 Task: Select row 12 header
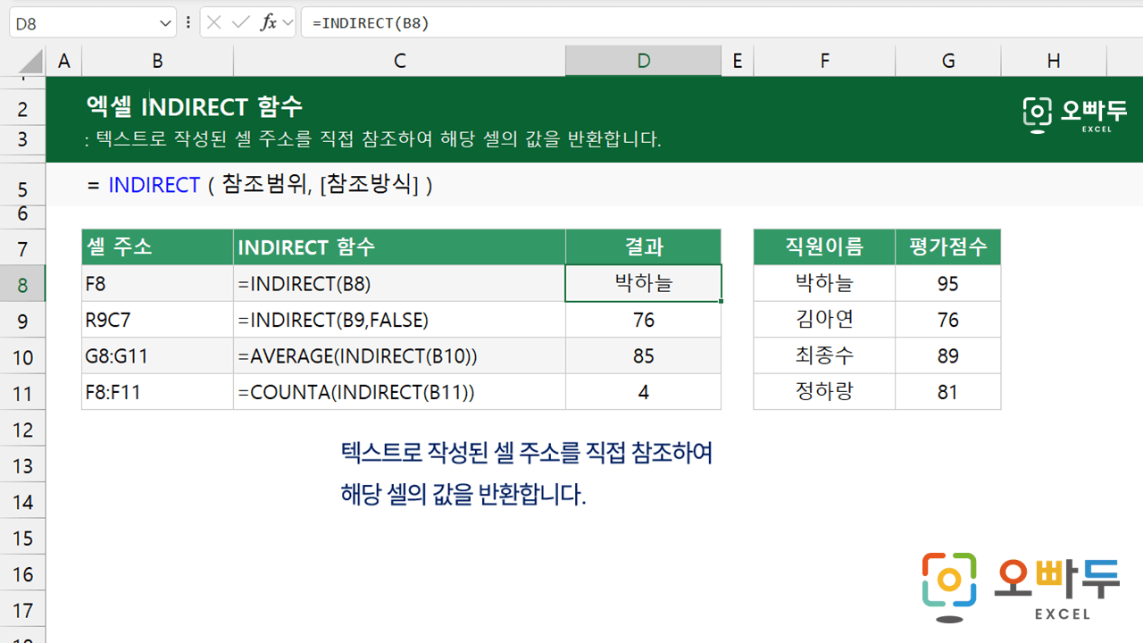[22, 430]
